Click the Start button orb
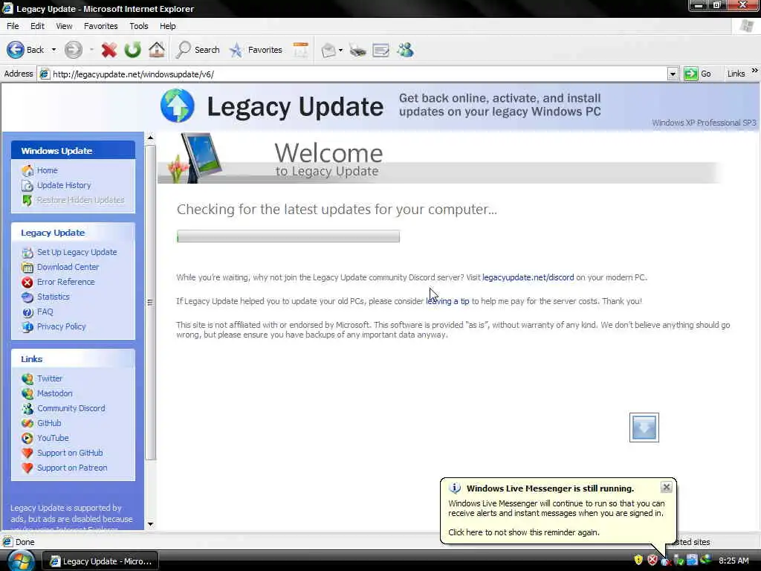Image resolution: width=761 pixels, height=571 pixels. 21,560
